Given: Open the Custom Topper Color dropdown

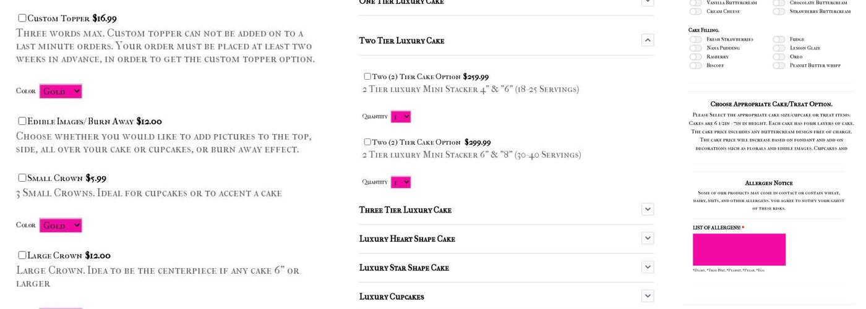Looking at the screenshot, I should click(x=61, y=91).
